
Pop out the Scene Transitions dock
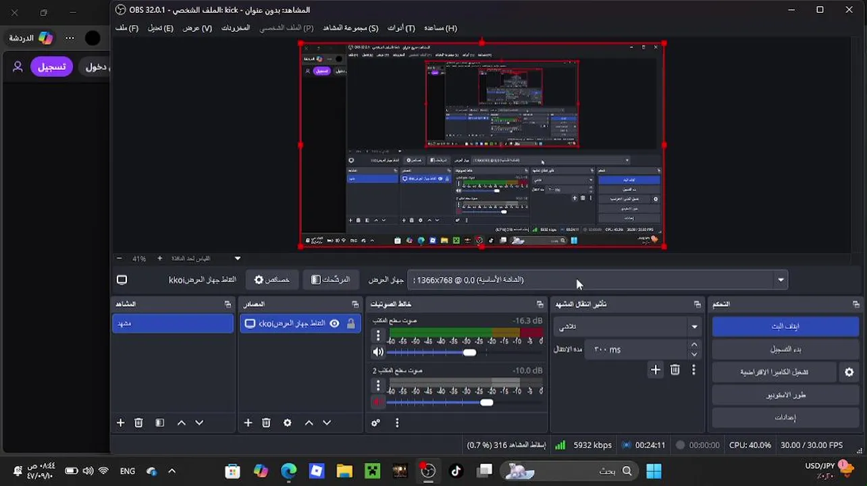pos(698,304)
